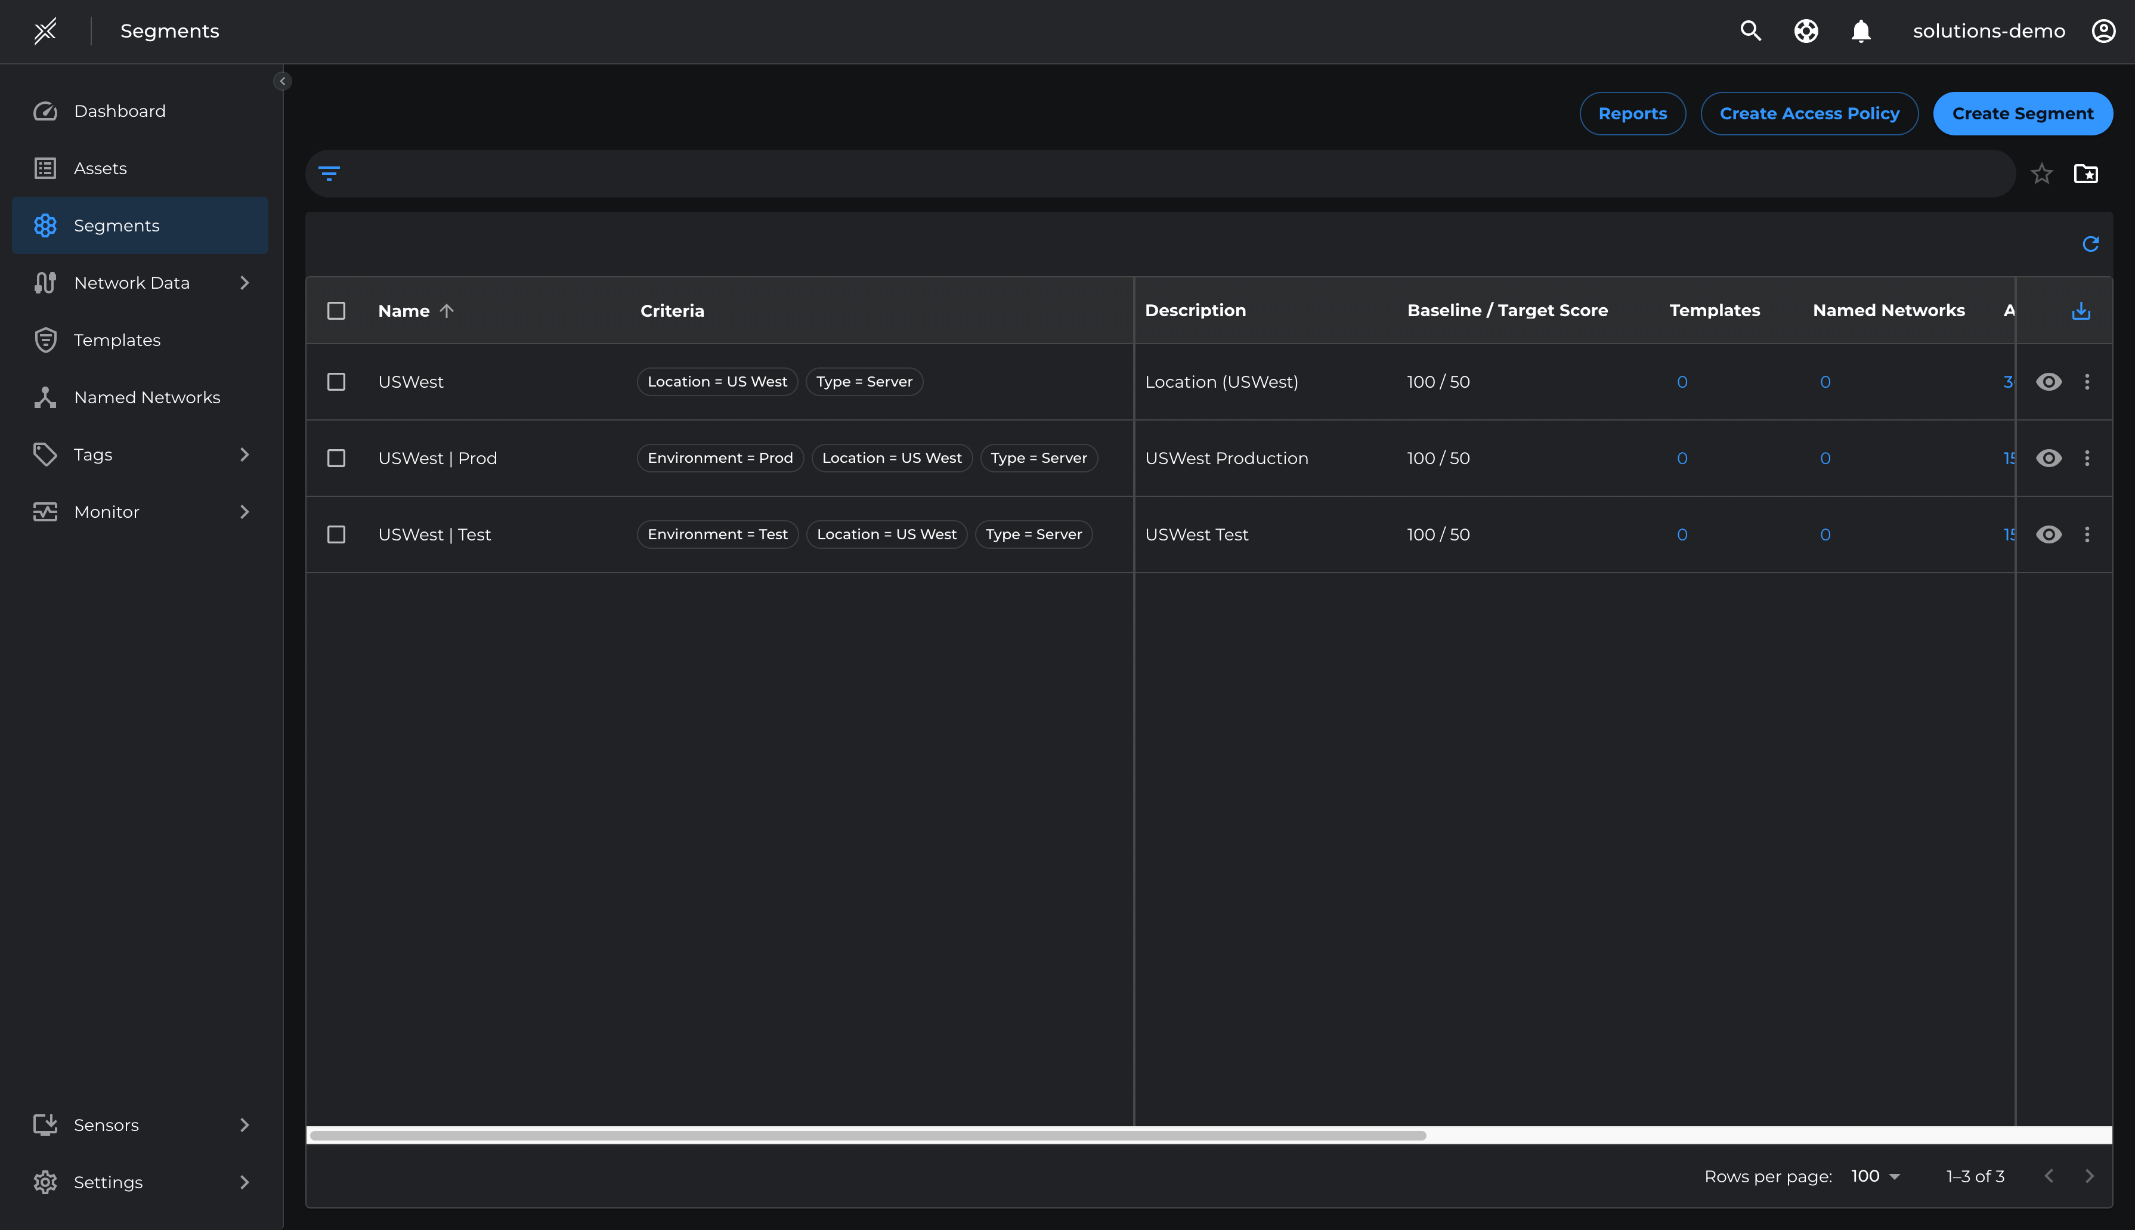This screenshot has height=1230, width=2135.
Task: Click the Create Access Policy button
Action: (x=1809, y=113)
